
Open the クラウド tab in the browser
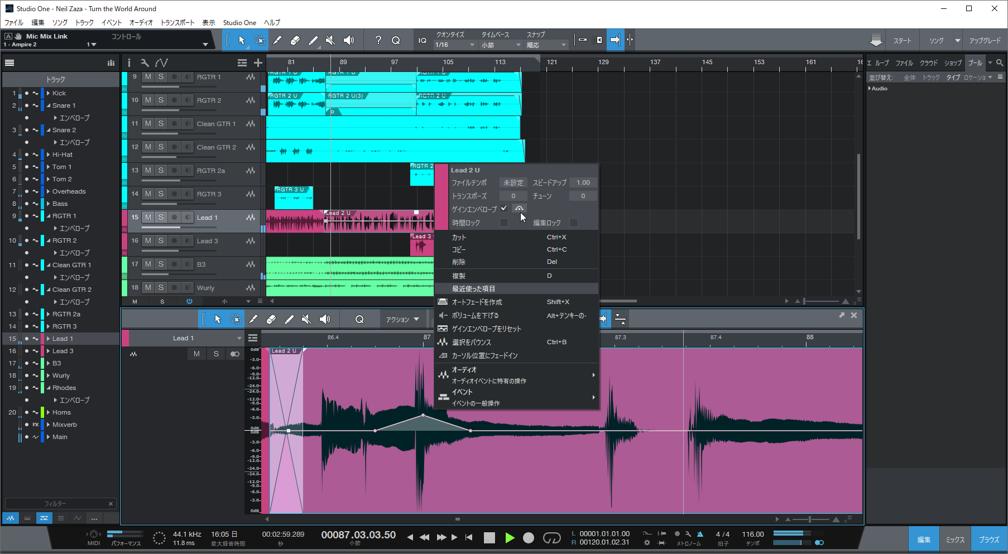point(929,63)
